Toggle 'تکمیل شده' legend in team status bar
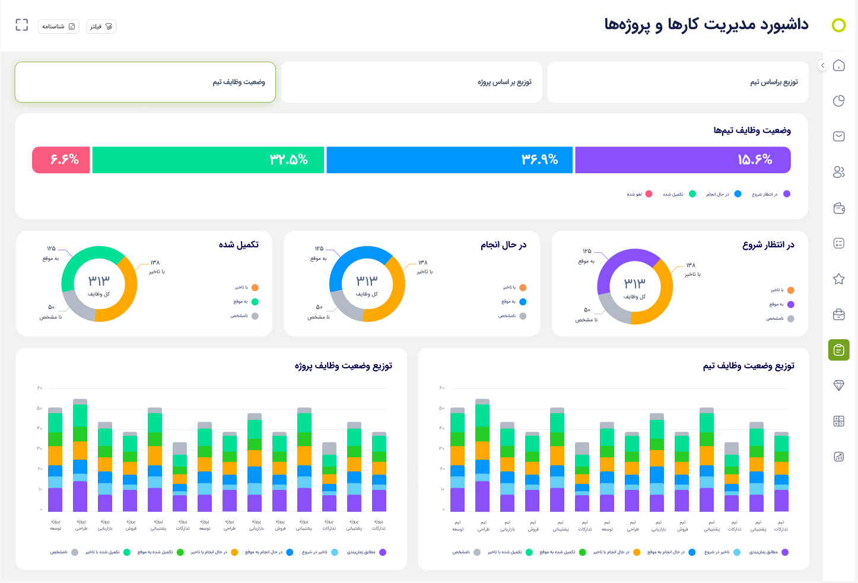The image size is (858, 583). [679, 194]
